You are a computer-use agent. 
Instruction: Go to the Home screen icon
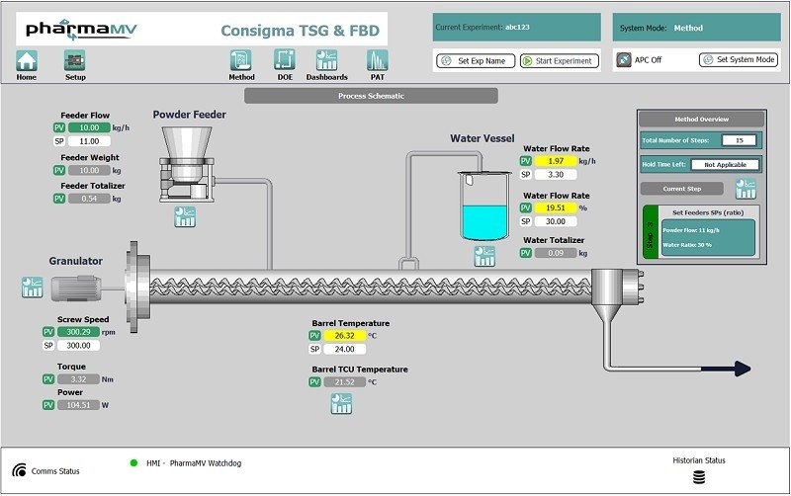[27, 61]
